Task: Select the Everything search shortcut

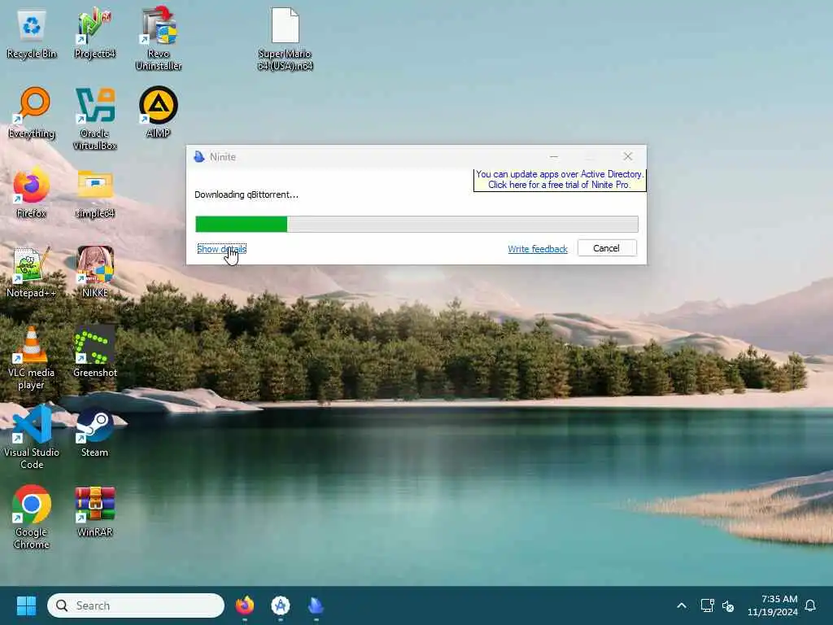Action: pyautogui.click(x=32, y=113)
